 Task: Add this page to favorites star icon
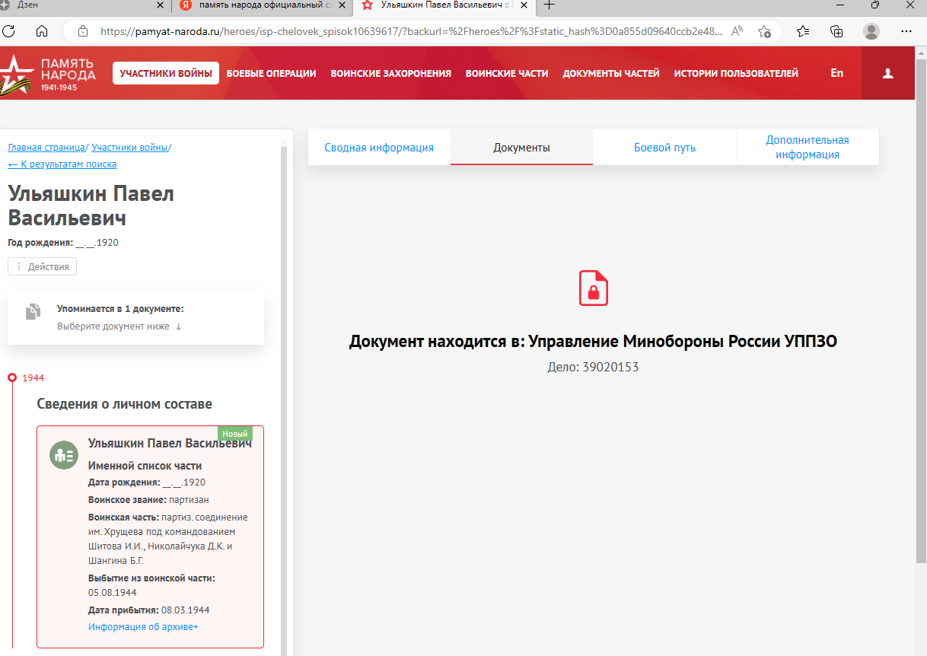tap(764, 31)
